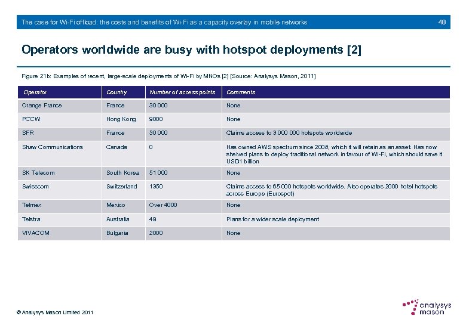Click the Figure 21b caption text

[168, 76]
